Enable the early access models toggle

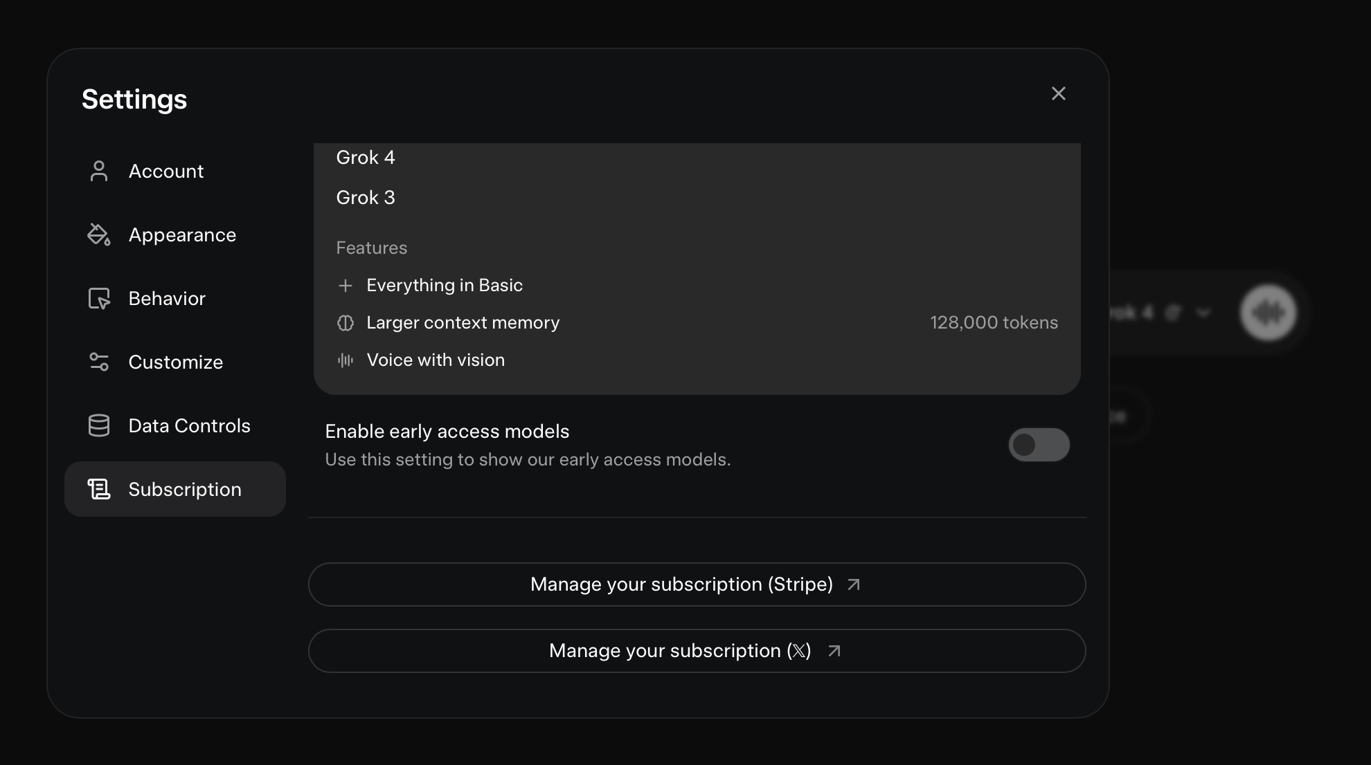point(1039,445)
